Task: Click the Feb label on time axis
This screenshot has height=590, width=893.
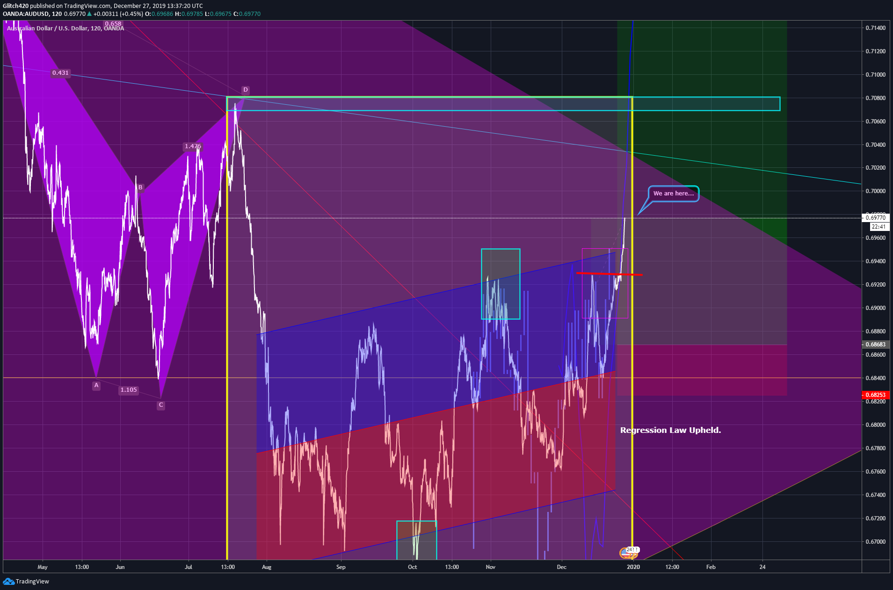Action: (x=711, y=567)
